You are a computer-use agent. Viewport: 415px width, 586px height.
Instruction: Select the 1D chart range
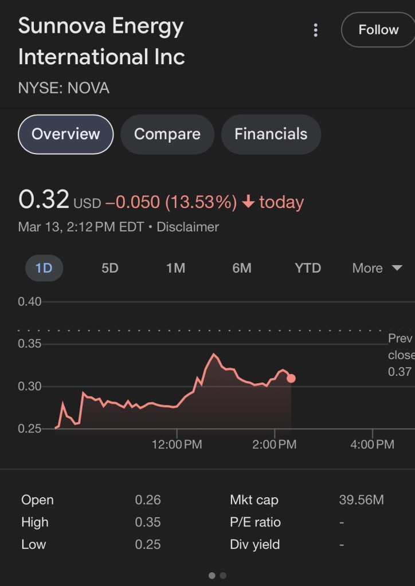click(44, 268)
